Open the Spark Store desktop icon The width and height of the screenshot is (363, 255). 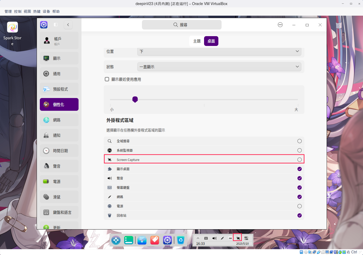12,27
